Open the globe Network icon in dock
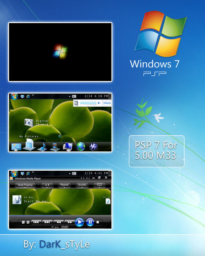205x256 pixels. tap(81, 146)
